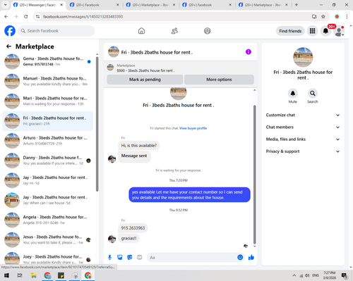This screenshot has width=353, height=281.
Task: Open Manuel conversation in the list
Action: [48, 81]
